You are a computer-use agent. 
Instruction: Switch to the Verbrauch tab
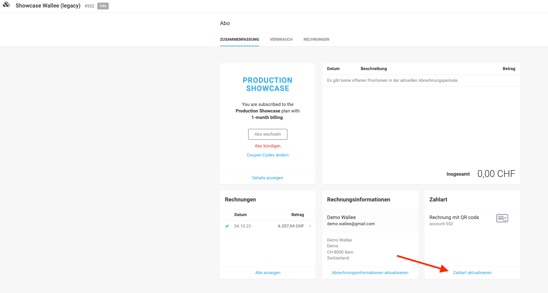pos(281,39)
